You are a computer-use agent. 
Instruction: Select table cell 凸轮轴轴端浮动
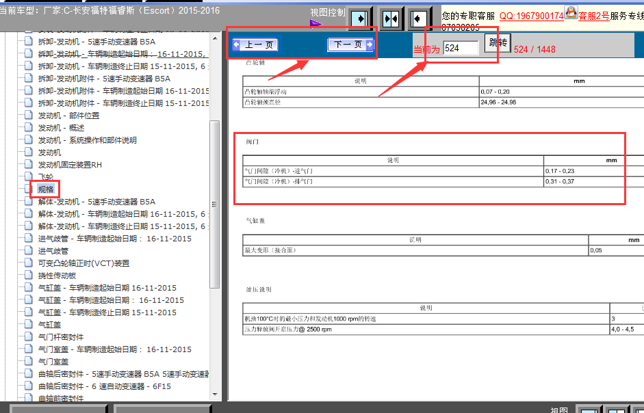coord(361,92)
